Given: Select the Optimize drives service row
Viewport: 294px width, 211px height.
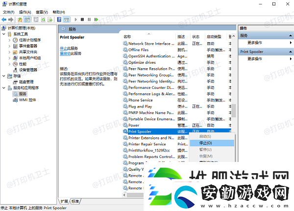Looking at the screenshot, I should pos(177,62).
